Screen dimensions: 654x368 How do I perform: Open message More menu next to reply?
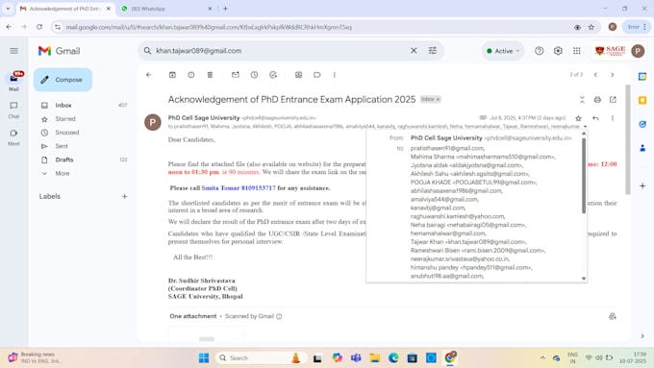[x=613, y=118]
